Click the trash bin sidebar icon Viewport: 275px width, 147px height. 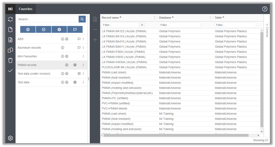click(10, 61)
